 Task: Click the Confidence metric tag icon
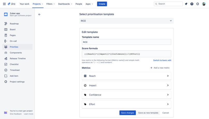point(85,95)
